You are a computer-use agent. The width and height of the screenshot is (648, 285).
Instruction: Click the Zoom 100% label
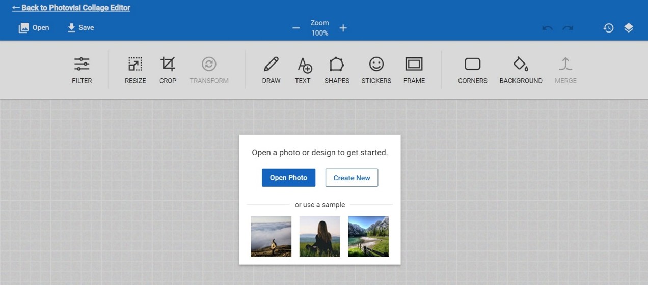click(x=320, y=28)
